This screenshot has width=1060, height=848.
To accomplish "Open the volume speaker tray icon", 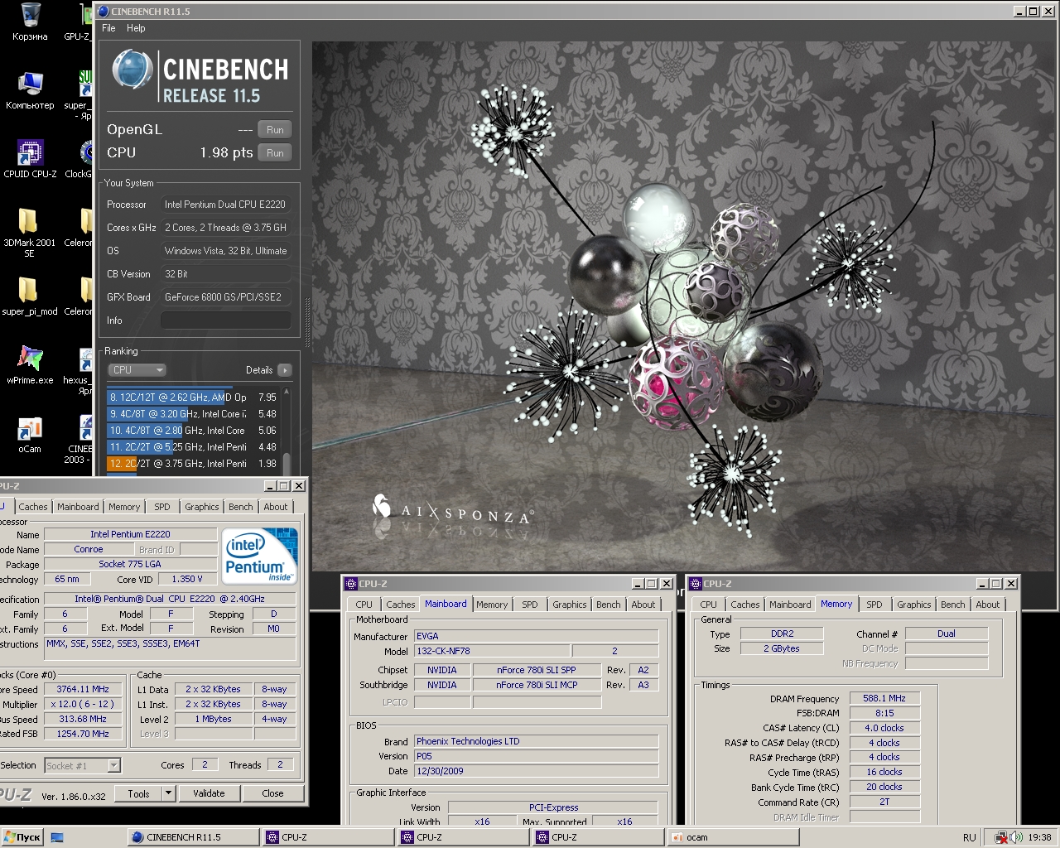I will (x=1017, y=837).
